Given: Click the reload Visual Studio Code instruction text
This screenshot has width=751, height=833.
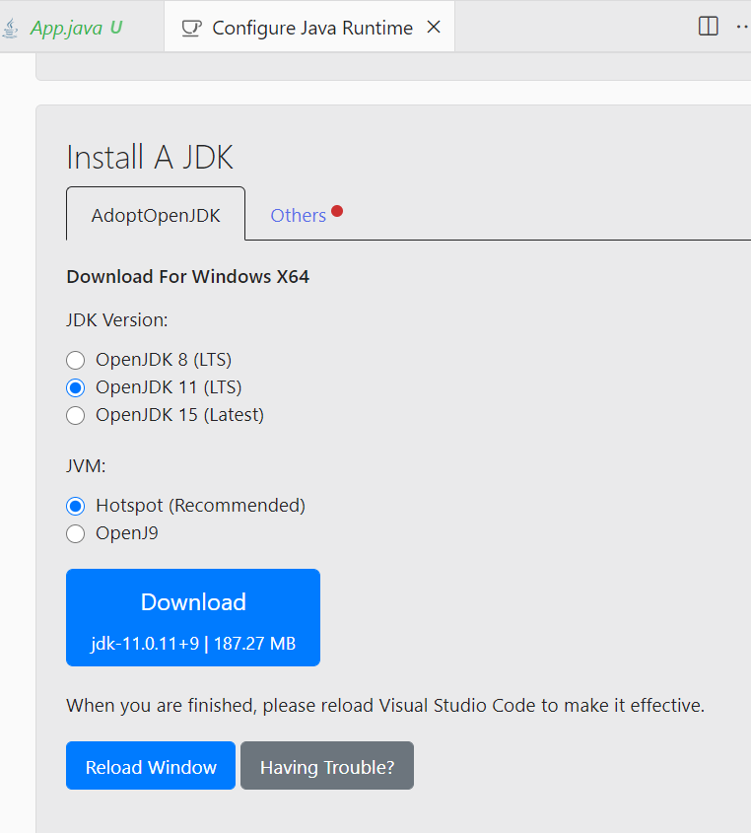Looking at the screenshot, I should [x=385, y=706].
